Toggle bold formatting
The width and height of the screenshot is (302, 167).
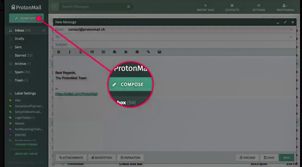[x=58, y=52]
